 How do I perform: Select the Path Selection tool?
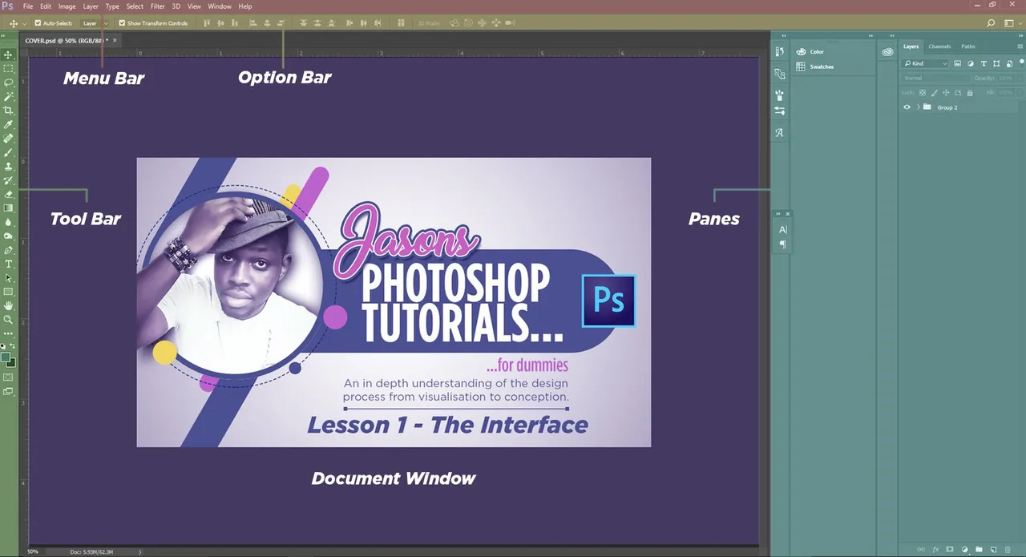[x=9, y=278]
